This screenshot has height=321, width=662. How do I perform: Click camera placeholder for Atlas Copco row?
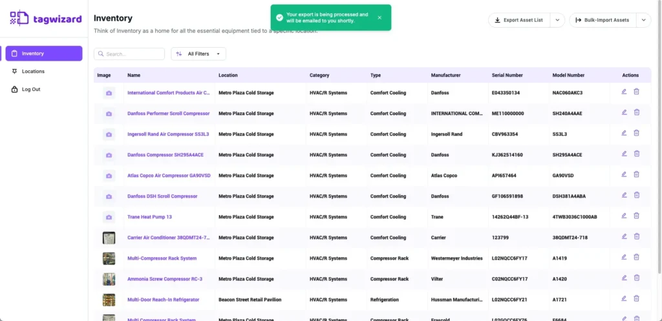pyautogui.click(x=109, y=176)
